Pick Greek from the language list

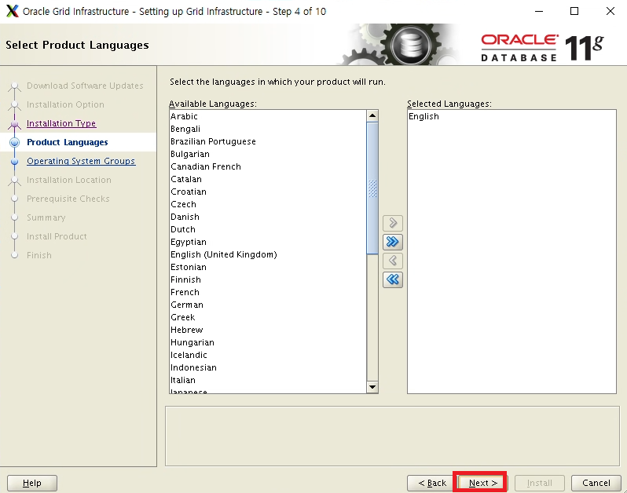click(x=267, y=317)
